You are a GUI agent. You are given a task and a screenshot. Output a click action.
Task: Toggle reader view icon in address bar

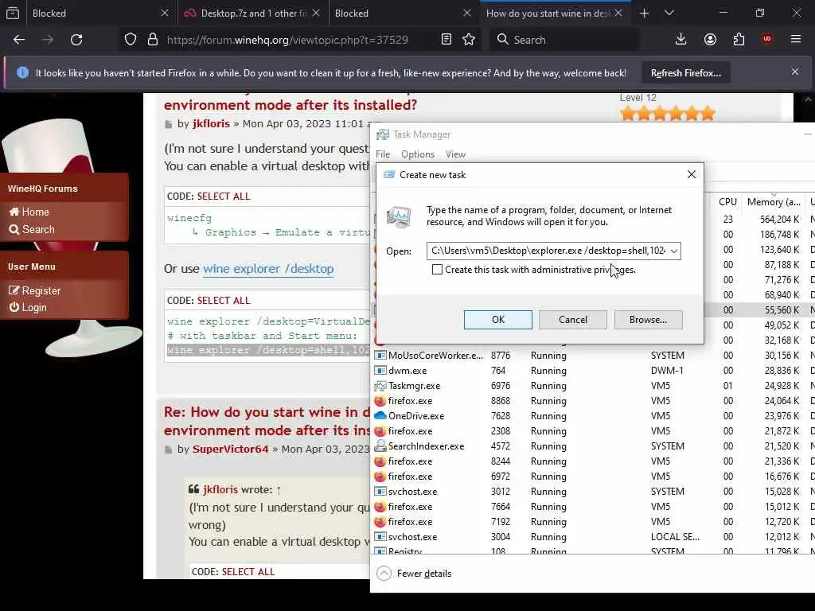446,40
